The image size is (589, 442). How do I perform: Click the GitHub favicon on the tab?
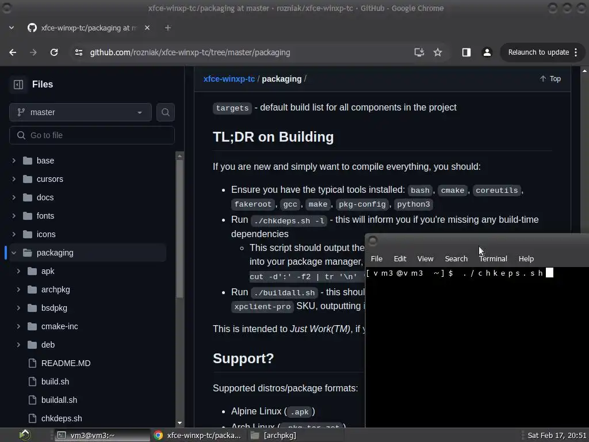32,28
